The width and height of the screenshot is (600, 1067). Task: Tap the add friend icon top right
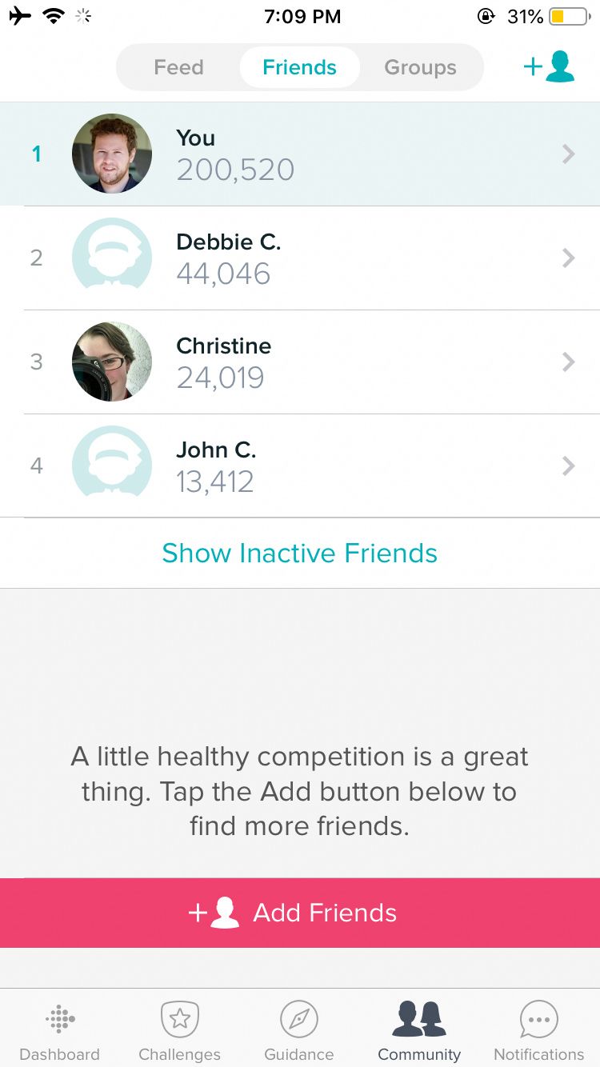click(x=549, y=67)
